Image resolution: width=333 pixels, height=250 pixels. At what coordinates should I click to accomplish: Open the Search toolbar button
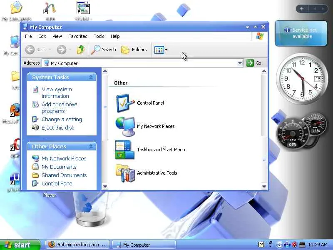click(x=104, y=50)
